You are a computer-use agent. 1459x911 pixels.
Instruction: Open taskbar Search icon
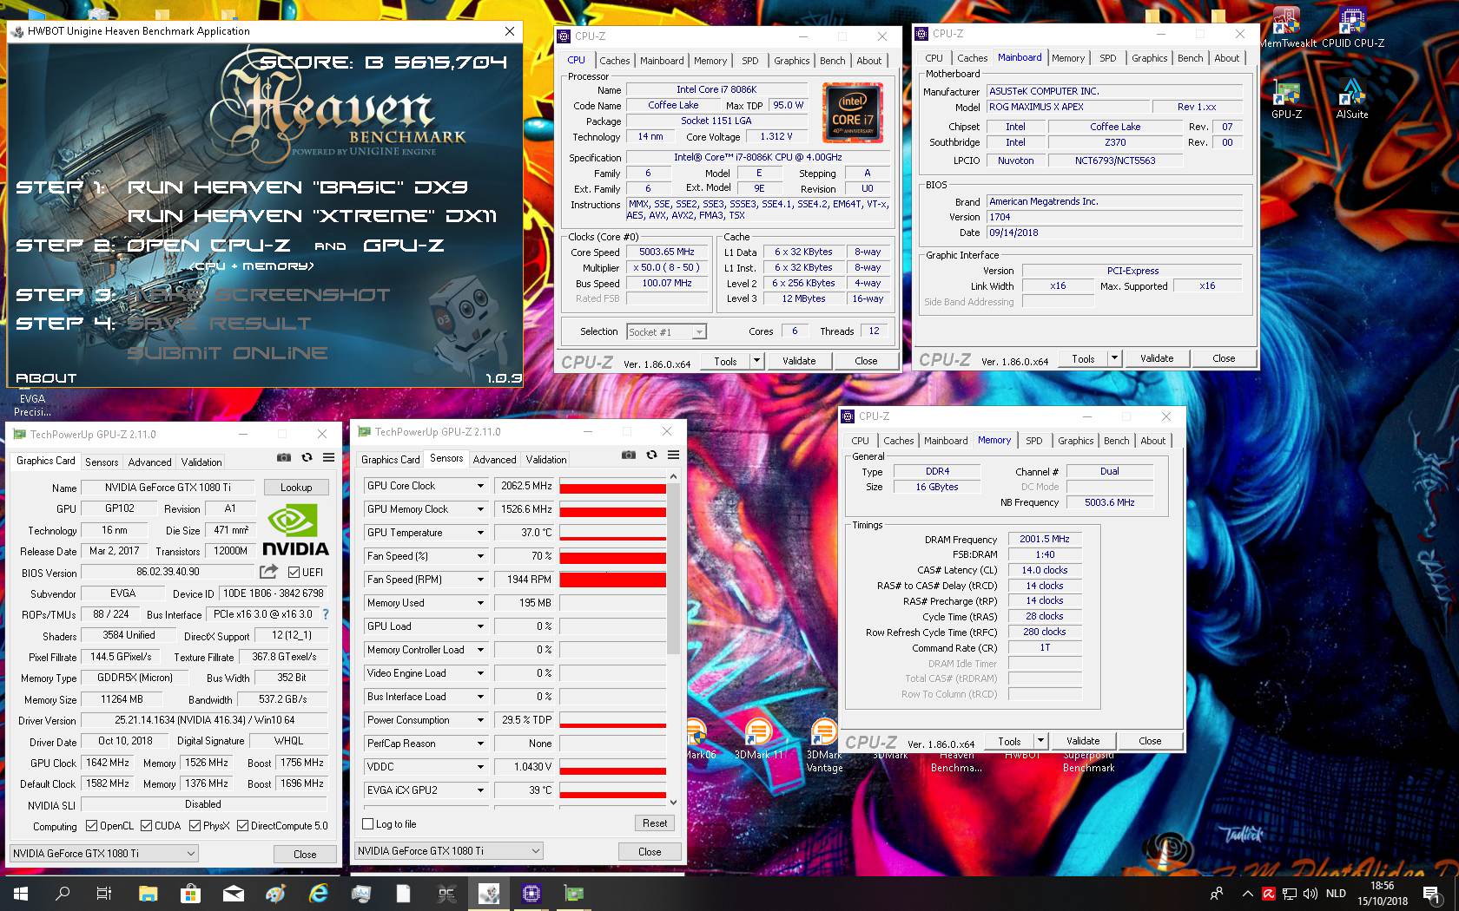coord(63,893)
